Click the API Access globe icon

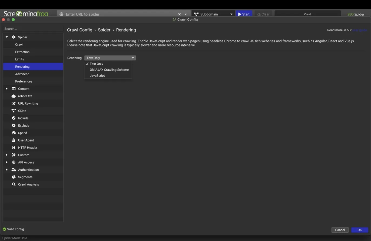(14, 162)
